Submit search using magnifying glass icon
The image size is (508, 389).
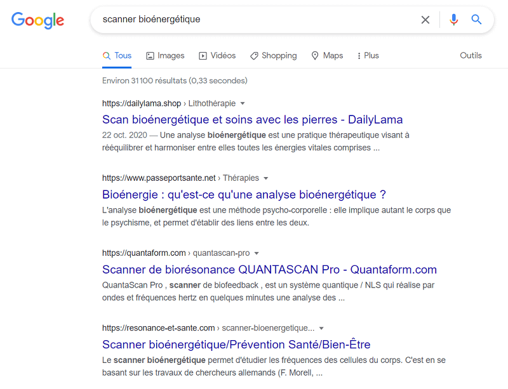(x=476, y=20)
